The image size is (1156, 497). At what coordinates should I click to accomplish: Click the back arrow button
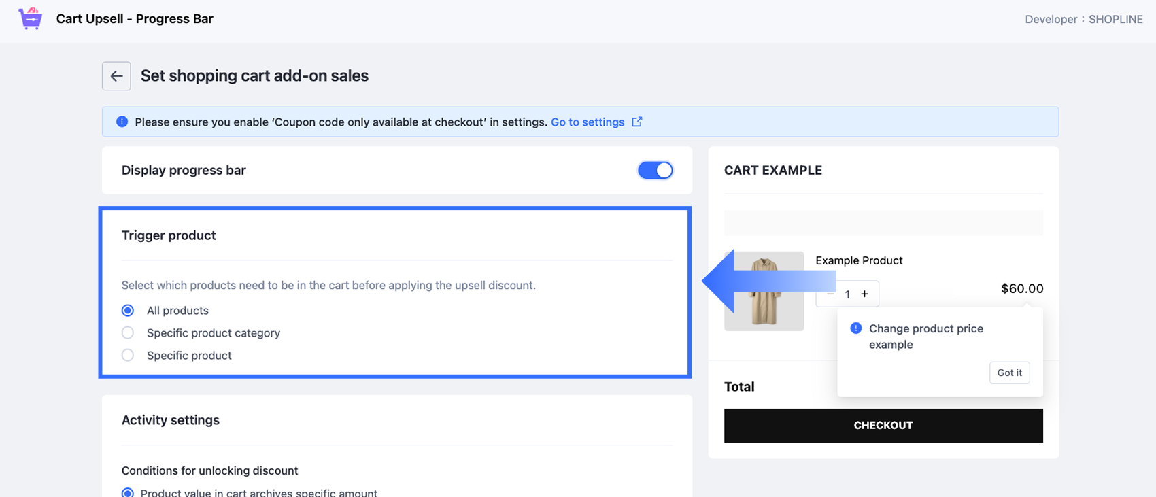116,76
